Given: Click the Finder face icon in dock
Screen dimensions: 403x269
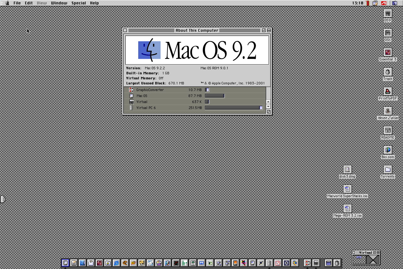Looking at the screenshot, I should (x=82, y=263).
